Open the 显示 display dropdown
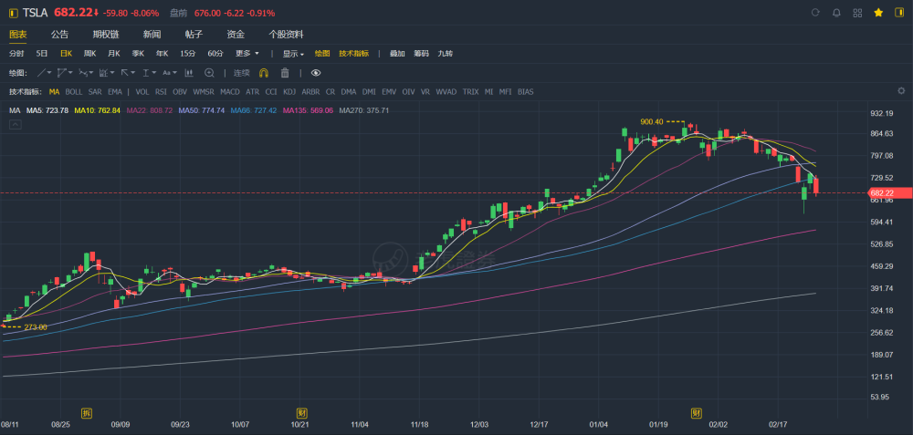913x435 pixels. pyautogui.click(x=292, y=53)
